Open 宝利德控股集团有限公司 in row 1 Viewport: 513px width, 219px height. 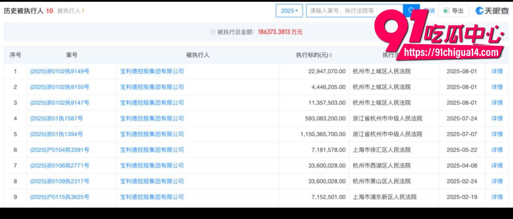point(152,71)
